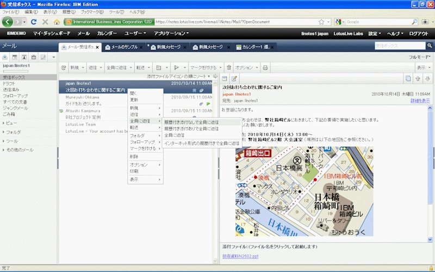Screen dimensions: 435x272
Task: Click the mail icon in the sidebar switcher
Action: point(5,57)
